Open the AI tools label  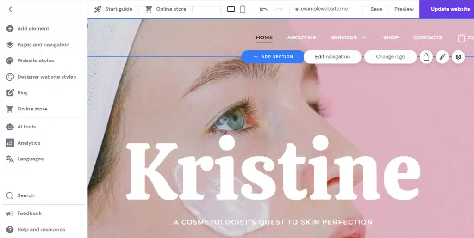point(26,127)
